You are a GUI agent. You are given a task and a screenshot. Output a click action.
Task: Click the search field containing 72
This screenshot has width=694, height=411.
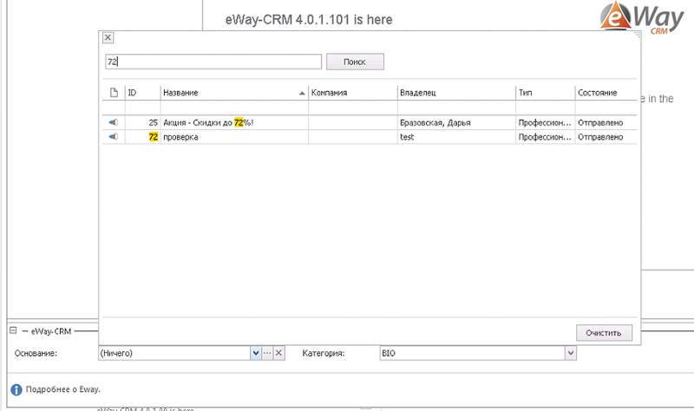[213, 62]
